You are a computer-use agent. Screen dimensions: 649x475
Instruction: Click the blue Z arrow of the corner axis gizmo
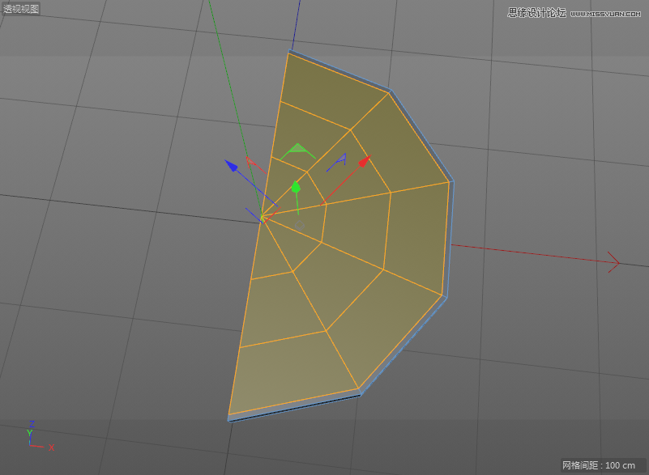31,437
